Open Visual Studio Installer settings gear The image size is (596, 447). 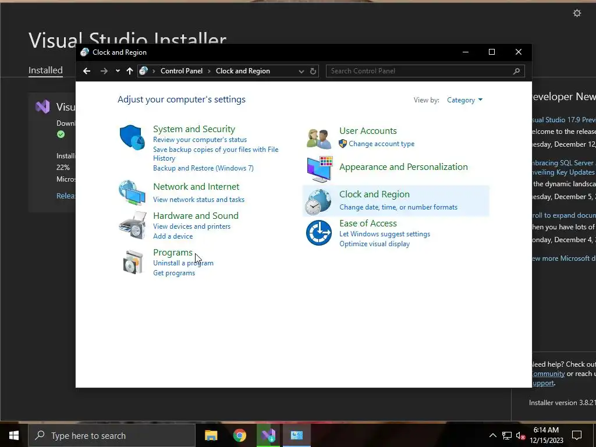577,13
